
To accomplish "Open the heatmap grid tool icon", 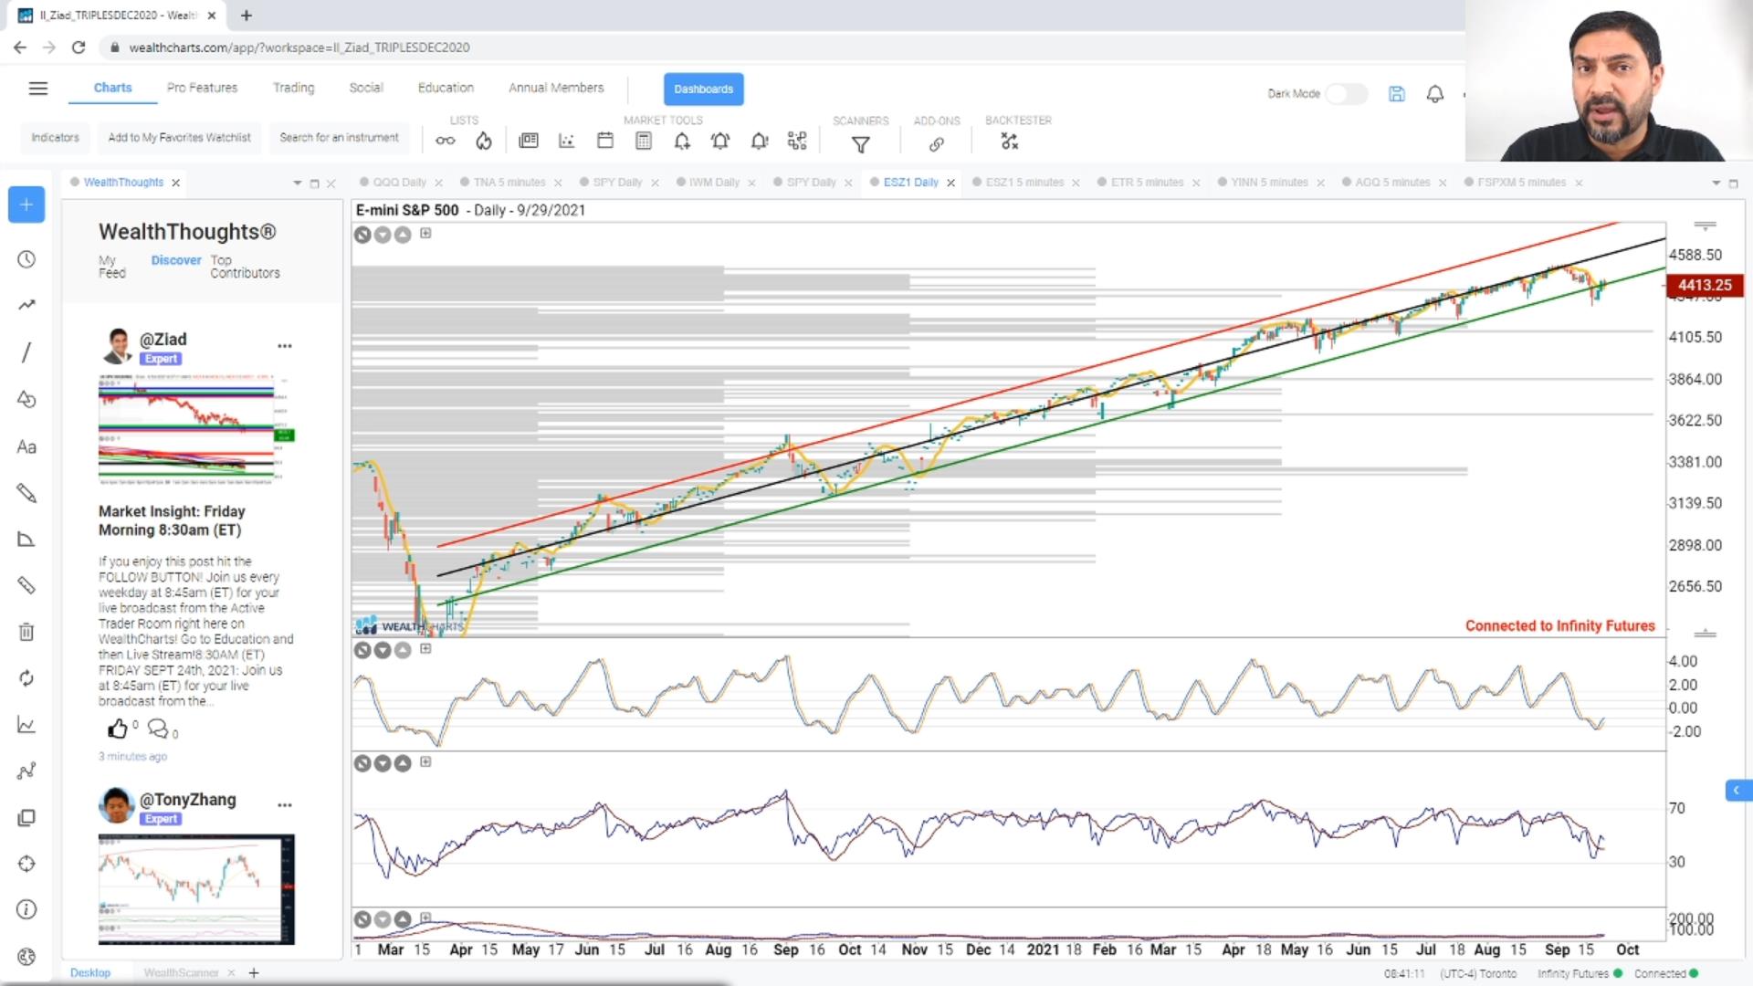I will pyautogui.click(x=797, y=141).
